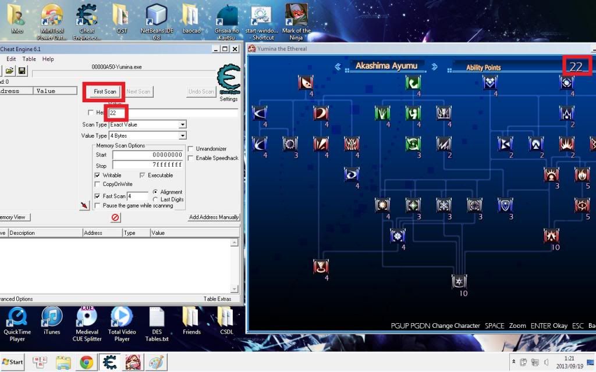
Task: Click the Fast Scan alignment value field
Action: (137, 196)
